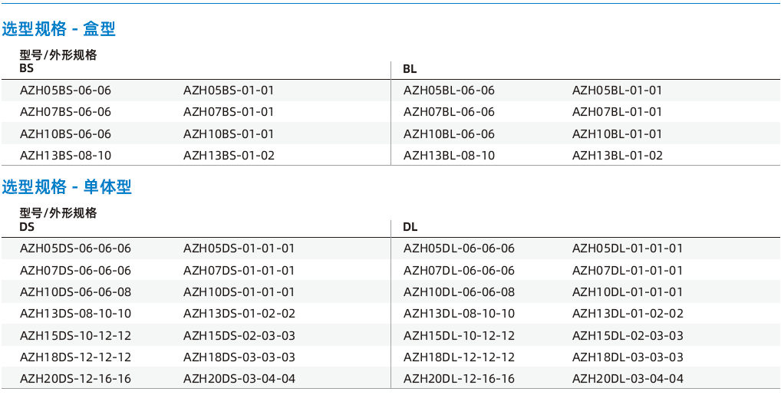Select AZH15DL-10-12-12 entry

point(459,336)
